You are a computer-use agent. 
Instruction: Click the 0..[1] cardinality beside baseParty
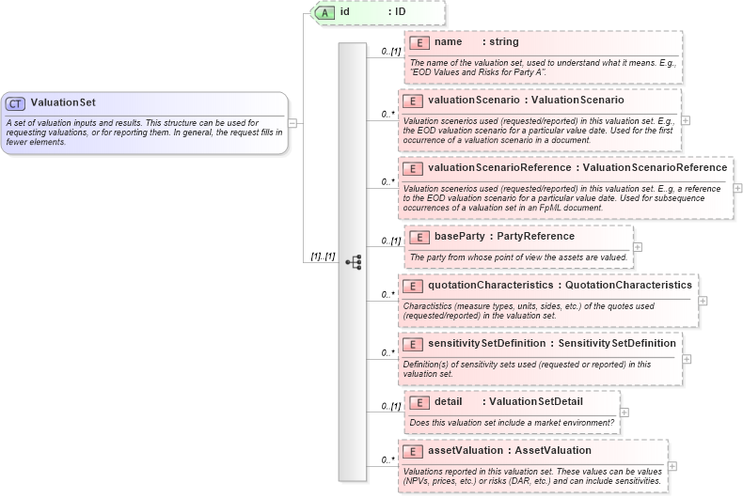click(391, 241)
